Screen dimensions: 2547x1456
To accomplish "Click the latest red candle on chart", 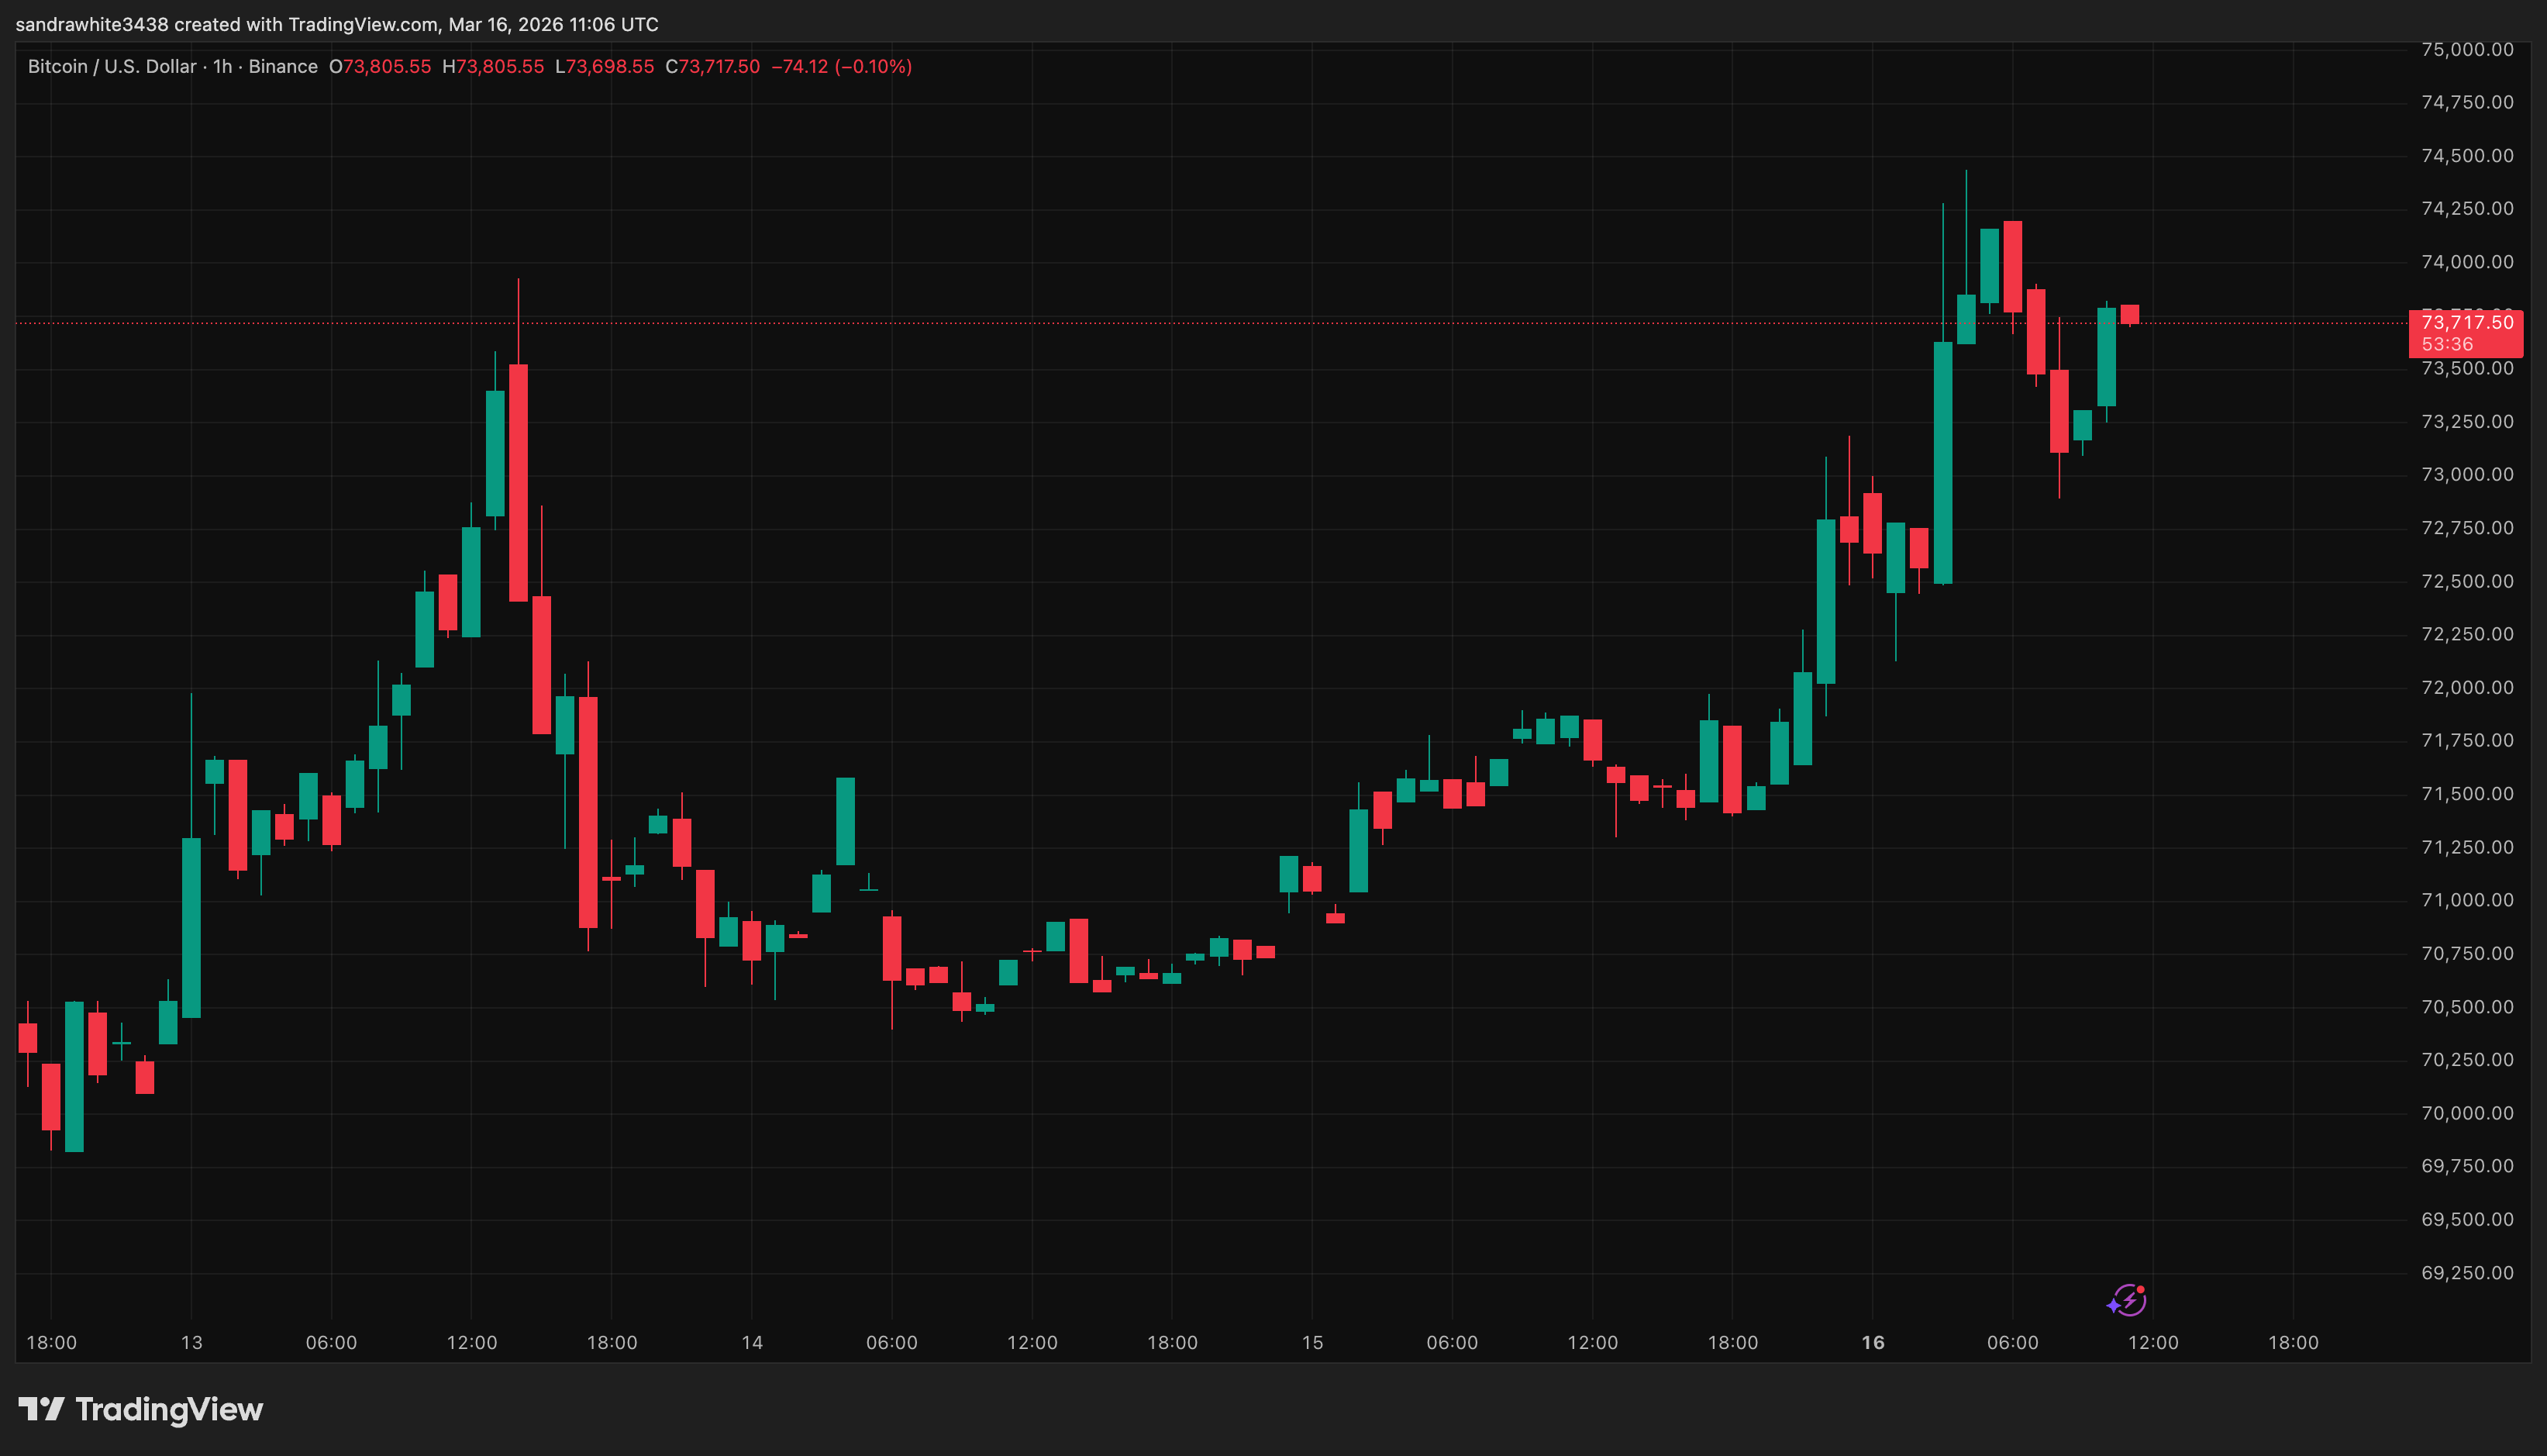I will [x=2129, y=314].
